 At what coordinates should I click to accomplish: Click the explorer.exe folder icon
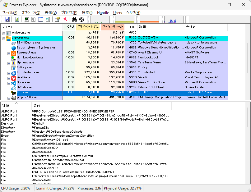click(8, 38)
